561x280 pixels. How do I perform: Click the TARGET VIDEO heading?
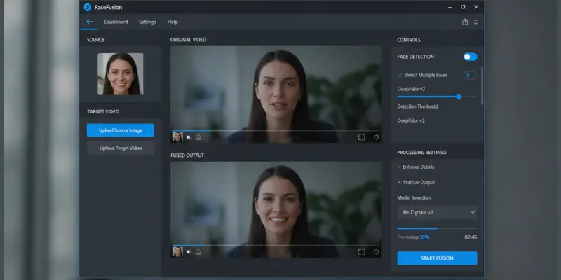[103, 111]
